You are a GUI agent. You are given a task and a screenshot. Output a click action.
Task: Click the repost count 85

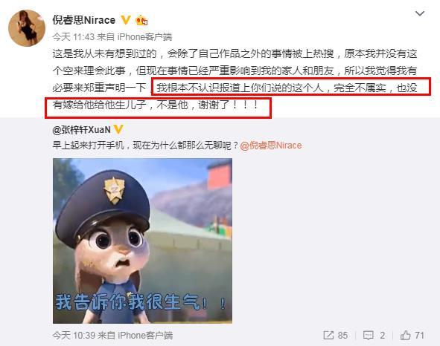pyautogui.click(x=342, y=335)
